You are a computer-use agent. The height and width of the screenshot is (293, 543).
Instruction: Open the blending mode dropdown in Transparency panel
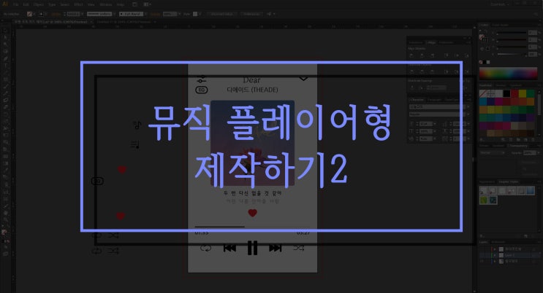point(491,153)
